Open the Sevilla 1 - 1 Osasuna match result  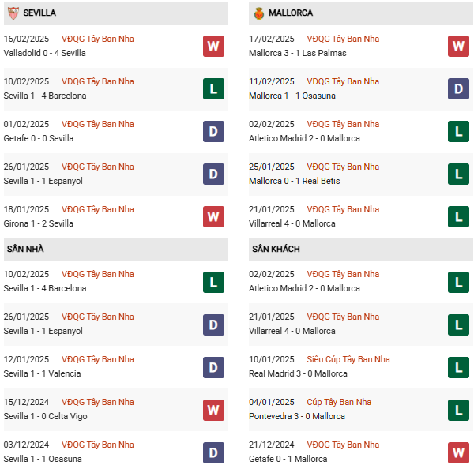pos(43,459)
